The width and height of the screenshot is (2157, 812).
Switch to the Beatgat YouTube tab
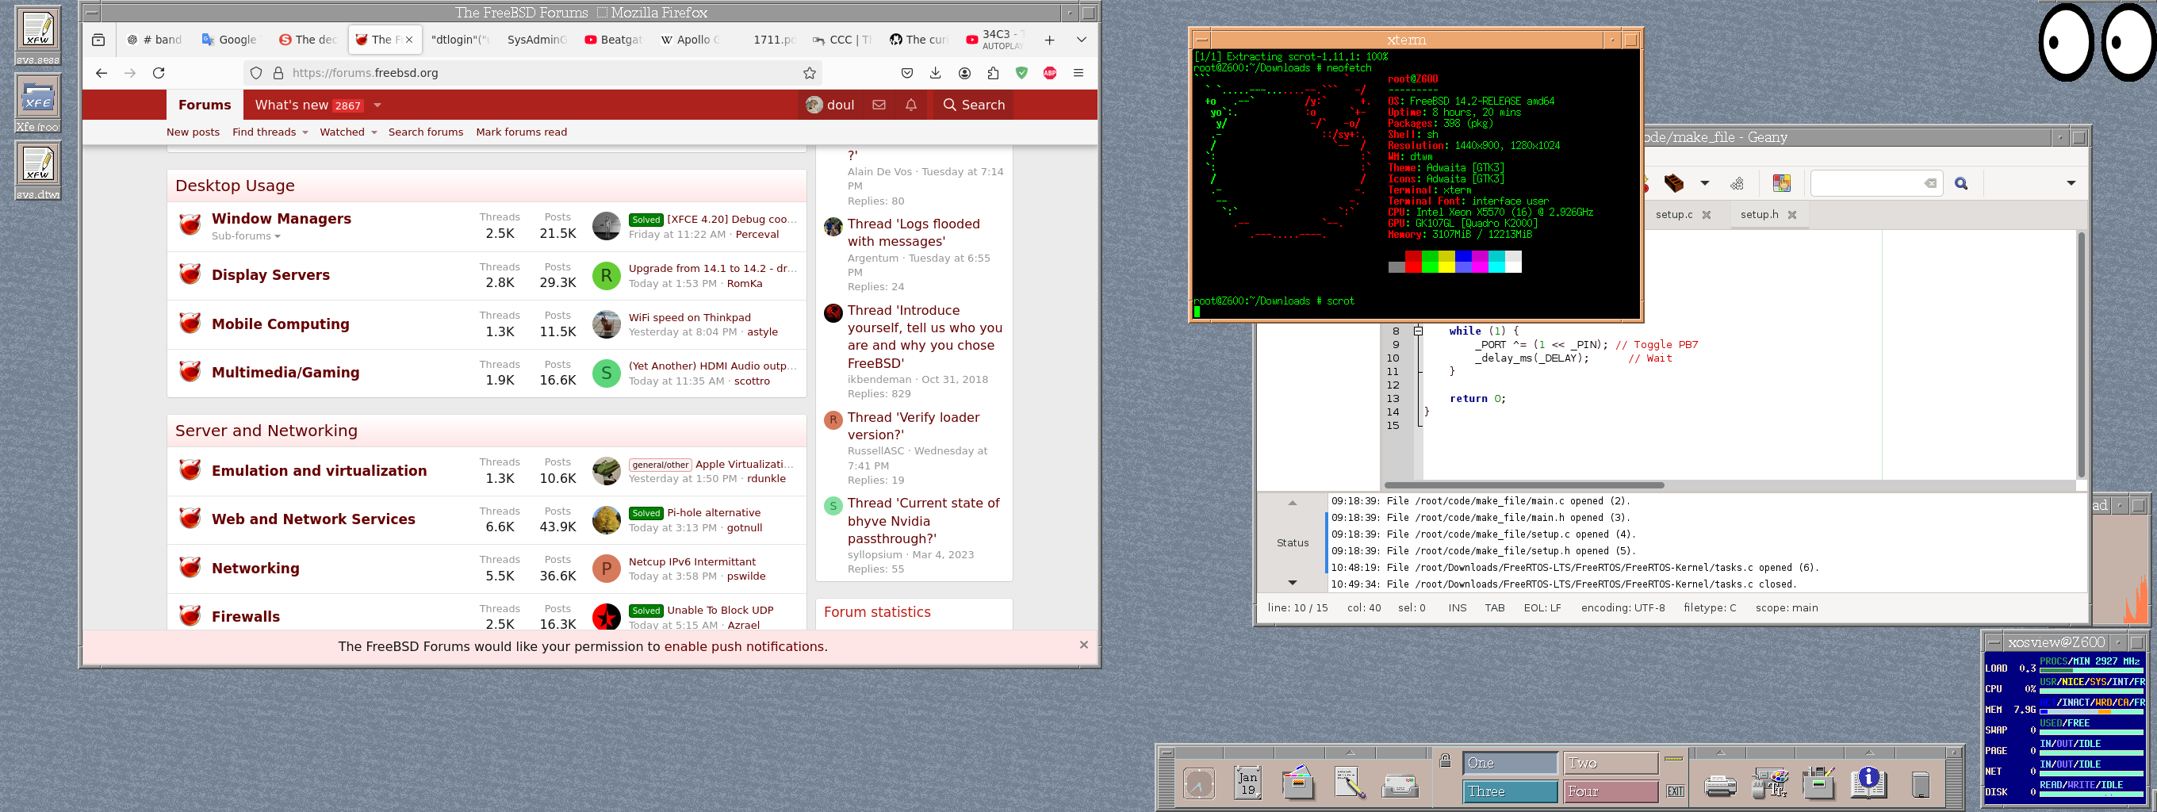click(613, 40)
